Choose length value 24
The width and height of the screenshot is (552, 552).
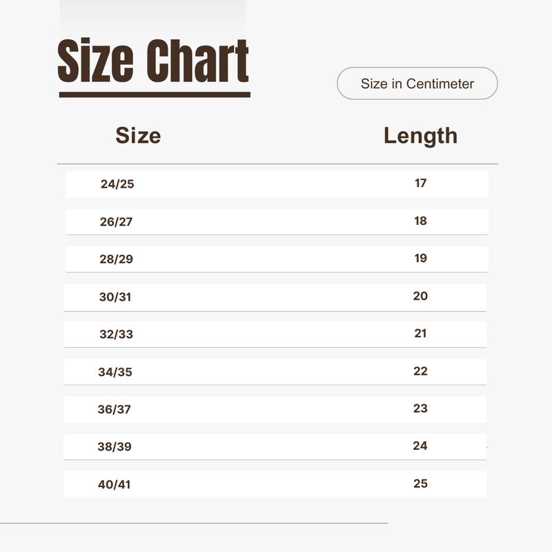pos(420,445)
